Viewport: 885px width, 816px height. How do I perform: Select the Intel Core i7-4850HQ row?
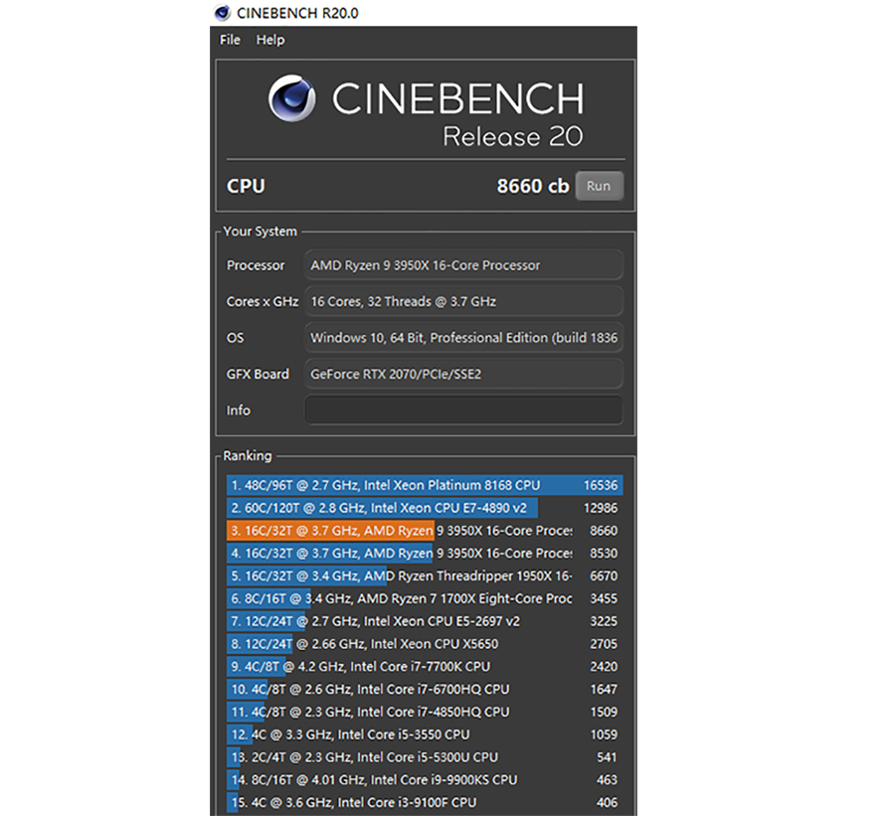(x=425, y=712)
